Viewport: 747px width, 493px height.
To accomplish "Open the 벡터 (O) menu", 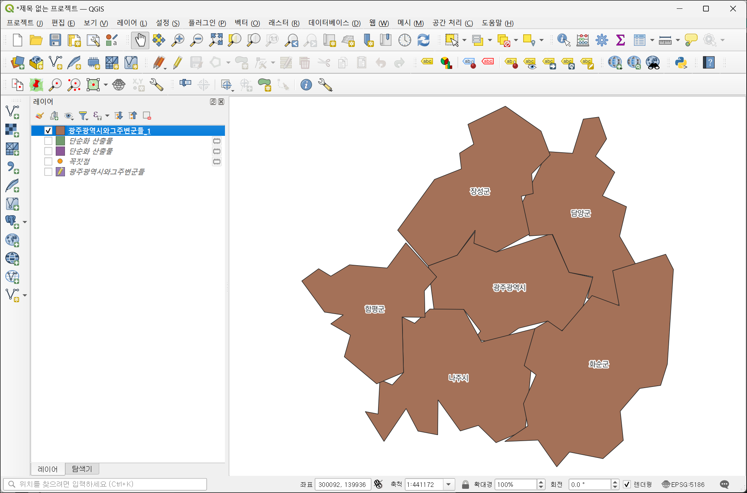I will tap(247, 23).
